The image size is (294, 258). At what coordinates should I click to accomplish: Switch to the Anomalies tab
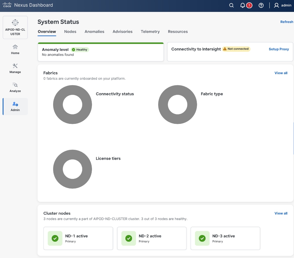(94, 32)
